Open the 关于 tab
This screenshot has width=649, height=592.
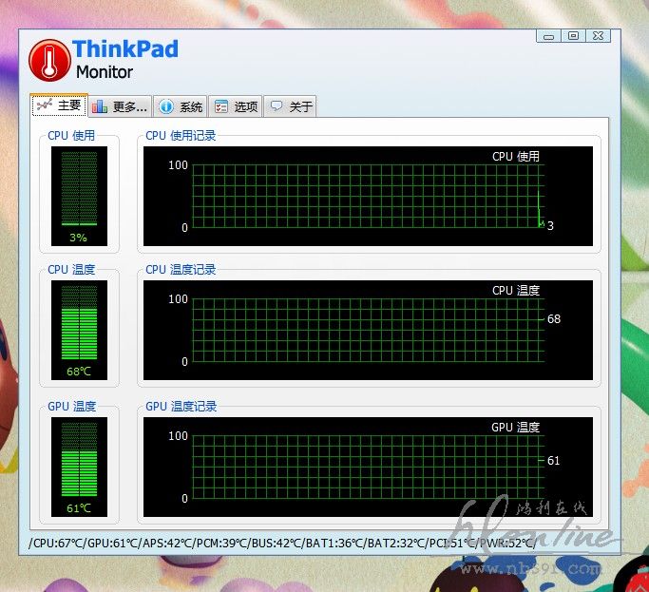(x=300, y=106)
